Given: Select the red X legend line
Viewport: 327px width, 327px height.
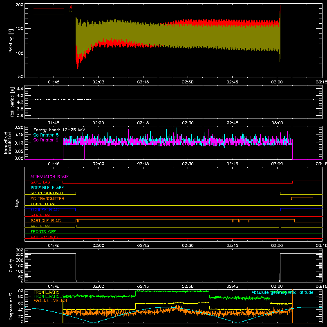Looking at the screenshot, I should click(x=48, y=9).
